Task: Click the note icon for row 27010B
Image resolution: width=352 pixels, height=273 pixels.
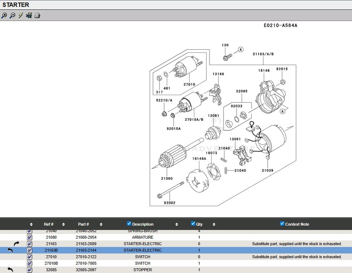Action: pos(30,263)
